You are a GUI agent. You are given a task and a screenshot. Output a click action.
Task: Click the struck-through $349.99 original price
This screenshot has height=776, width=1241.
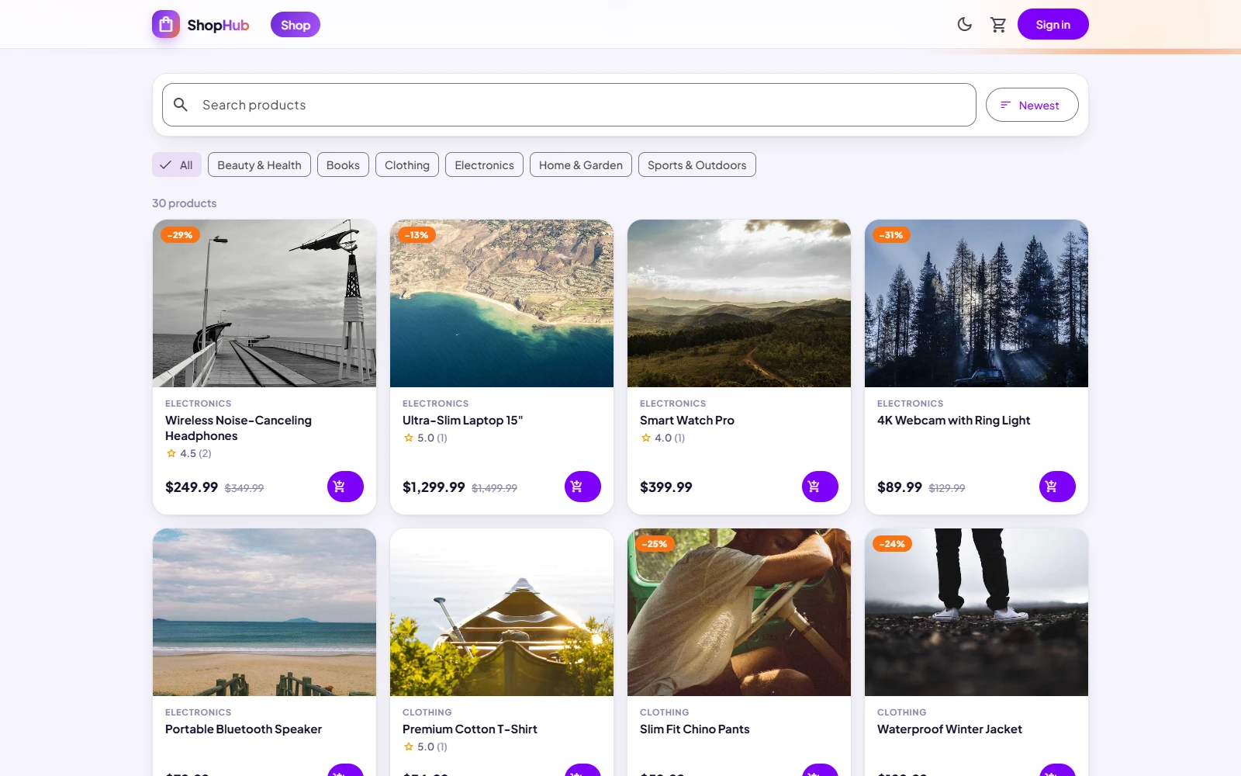coord(244,488)
